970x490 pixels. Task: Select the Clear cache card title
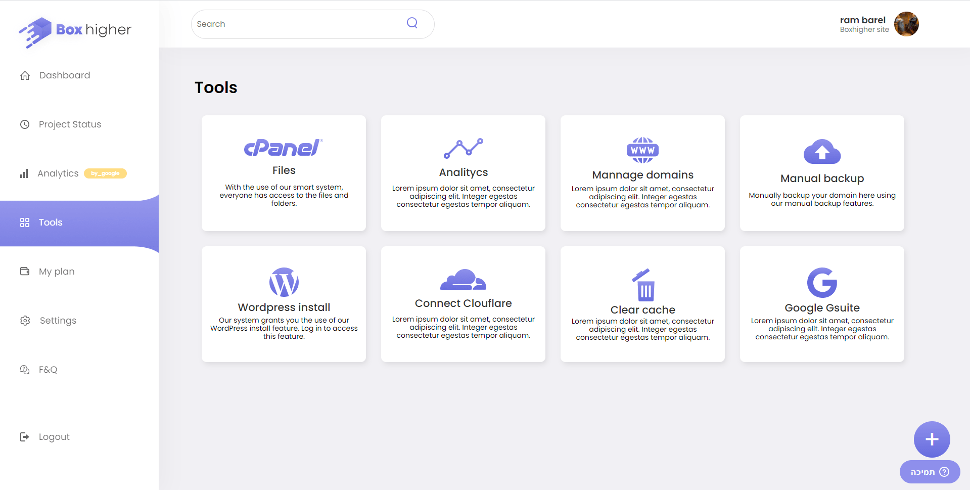pos(643,310)
